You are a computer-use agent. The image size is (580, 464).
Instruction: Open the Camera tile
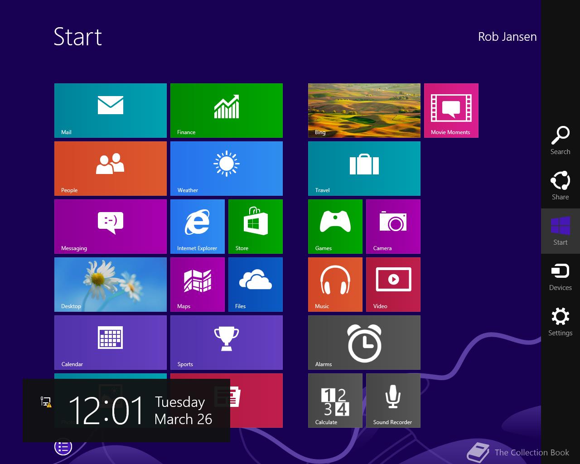[x=393, y=227]
